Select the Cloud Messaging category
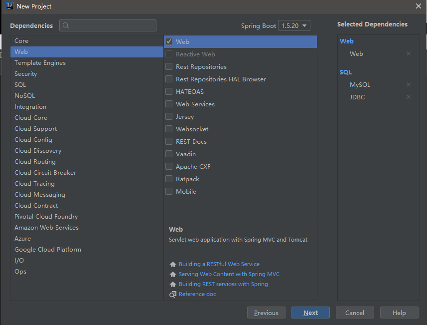The image size is (427, 325). (x=87, y=195)
